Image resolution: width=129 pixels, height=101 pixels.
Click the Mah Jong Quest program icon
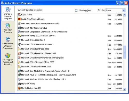19,23
